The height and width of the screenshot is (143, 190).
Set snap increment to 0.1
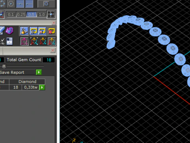click(x=11, y=14)
